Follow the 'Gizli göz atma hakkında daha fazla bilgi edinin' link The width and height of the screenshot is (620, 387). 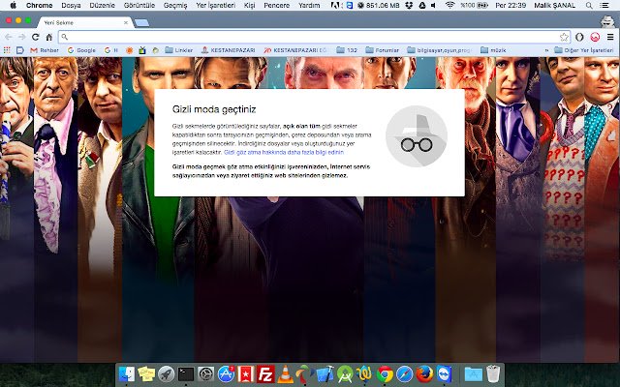(x=284, y=152)
